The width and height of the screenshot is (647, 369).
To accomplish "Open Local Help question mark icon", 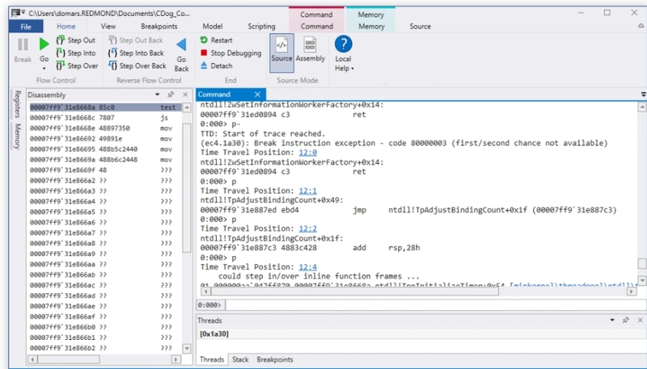I will coord(343,44).
